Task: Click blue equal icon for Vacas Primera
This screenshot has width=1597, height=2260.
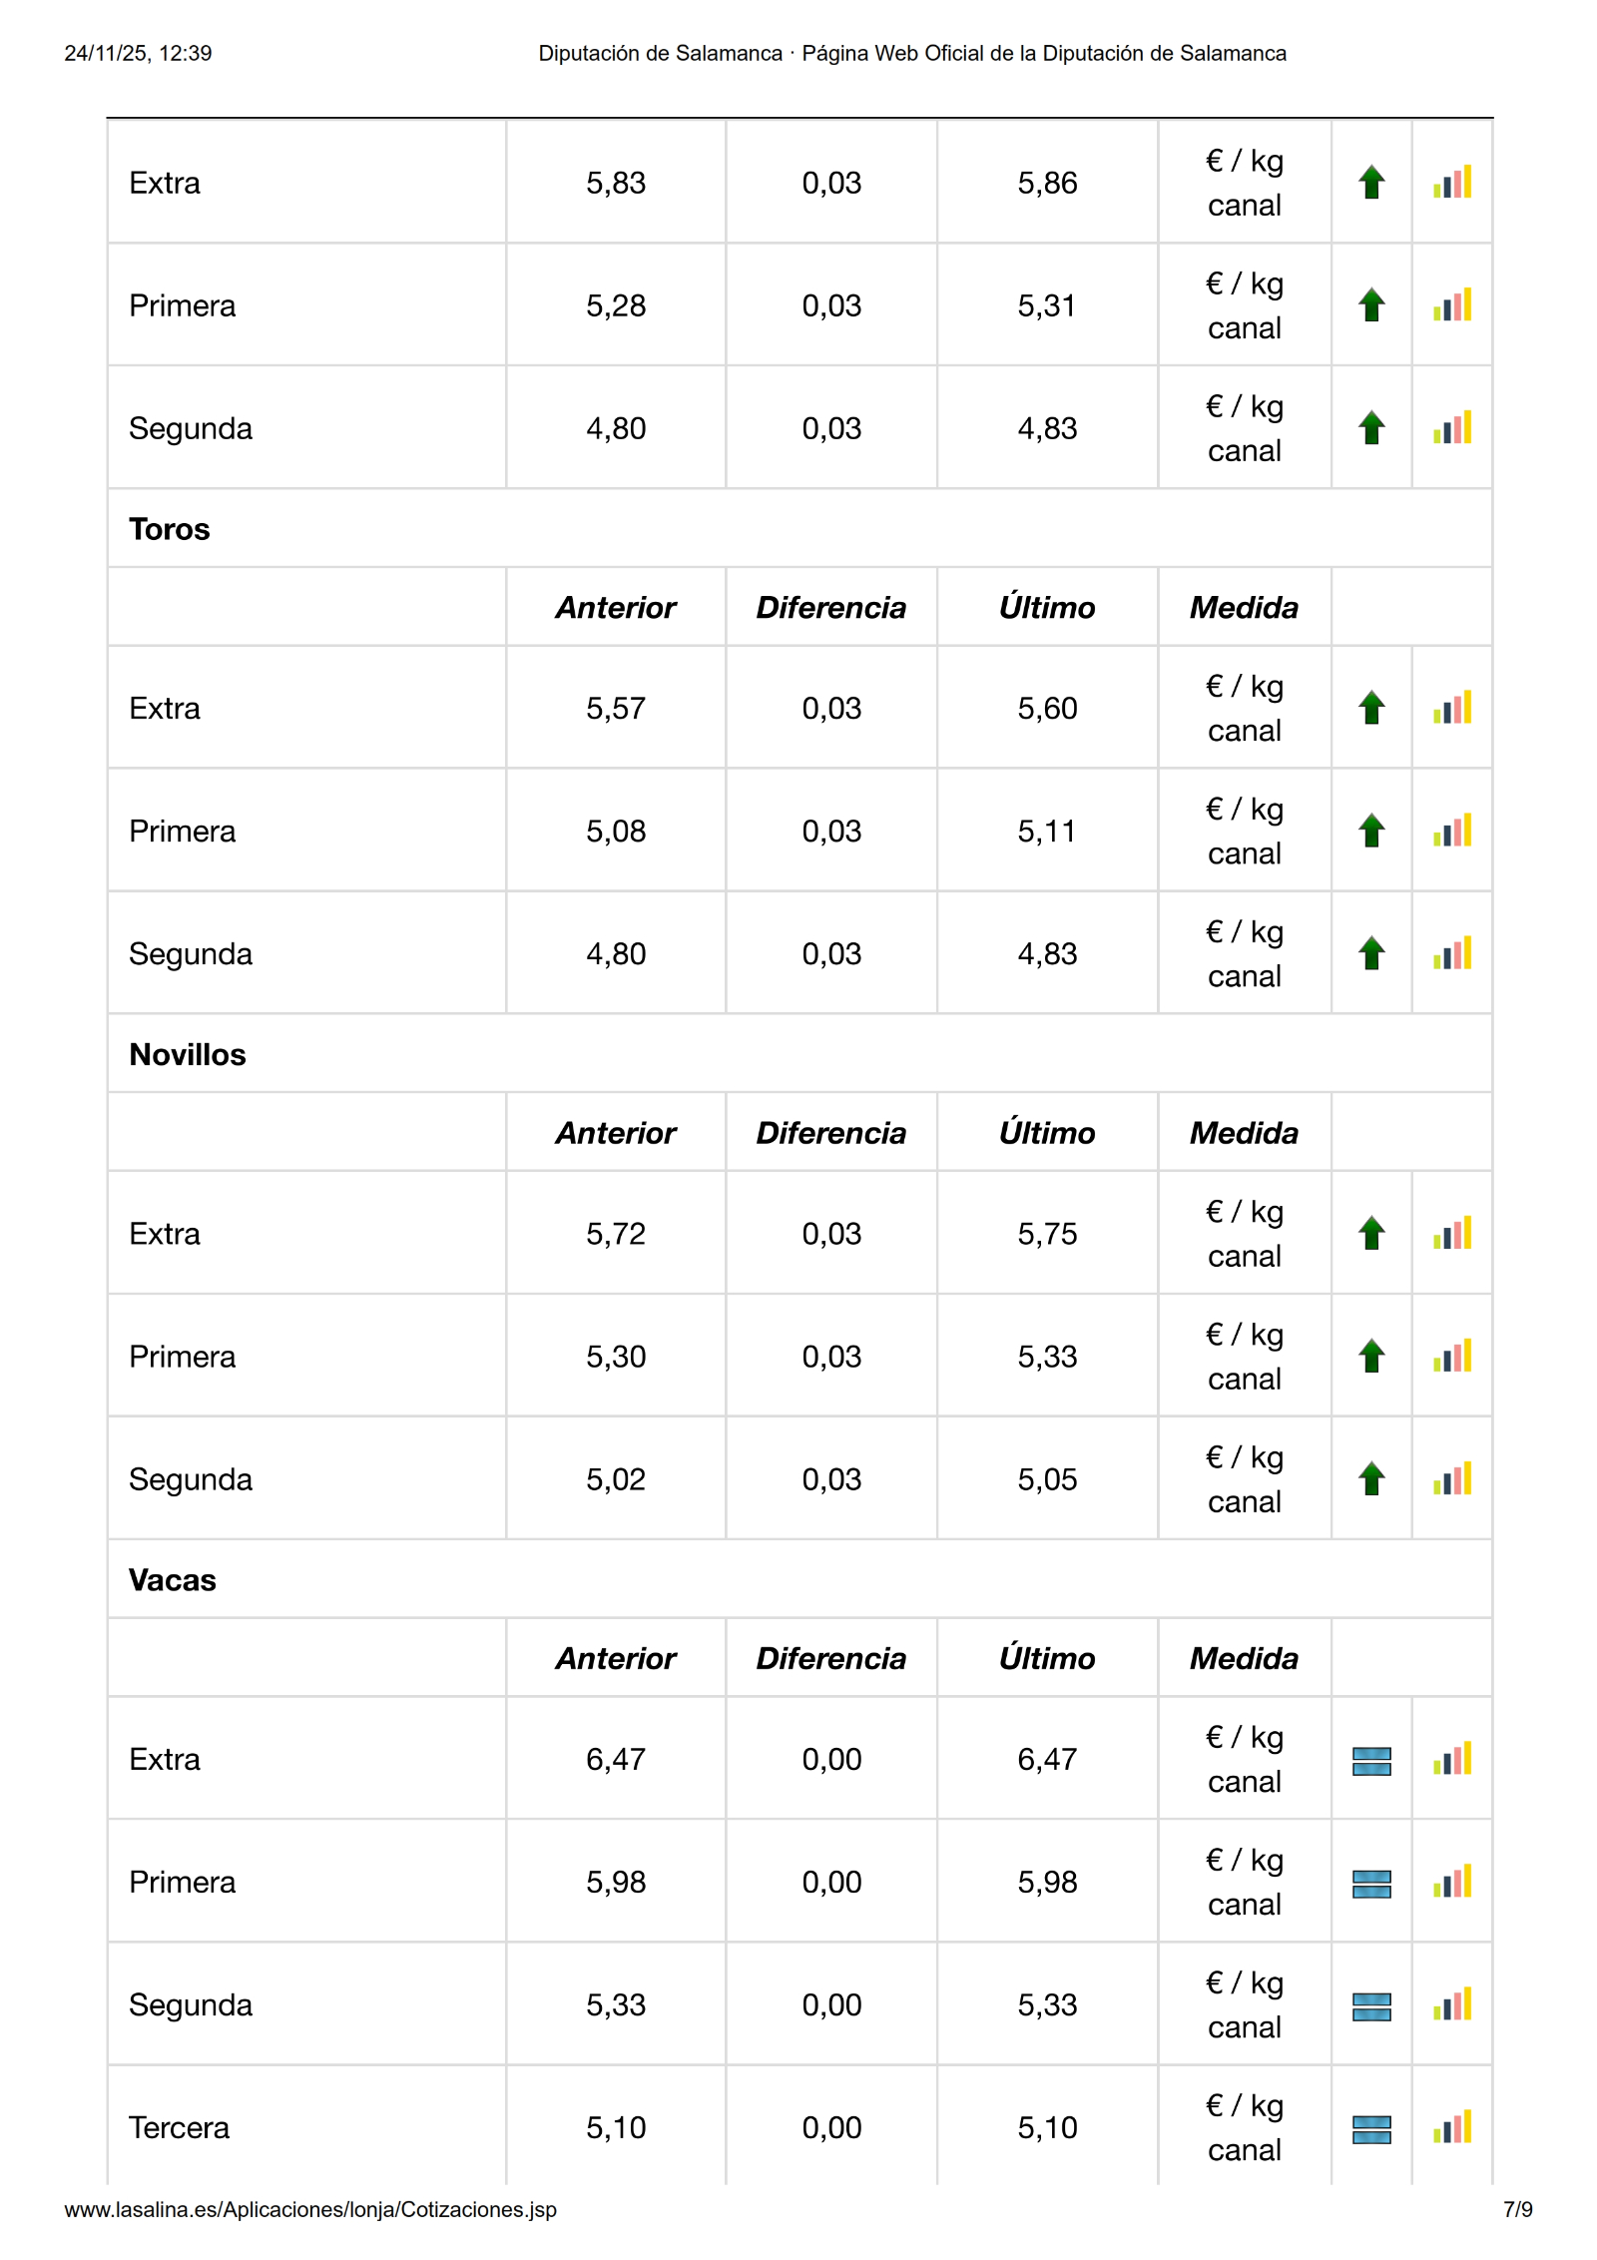Action: click(x=1371, y=1884)
